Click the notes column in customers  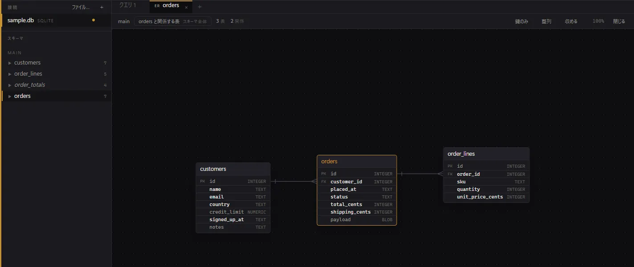pos(233,227)
